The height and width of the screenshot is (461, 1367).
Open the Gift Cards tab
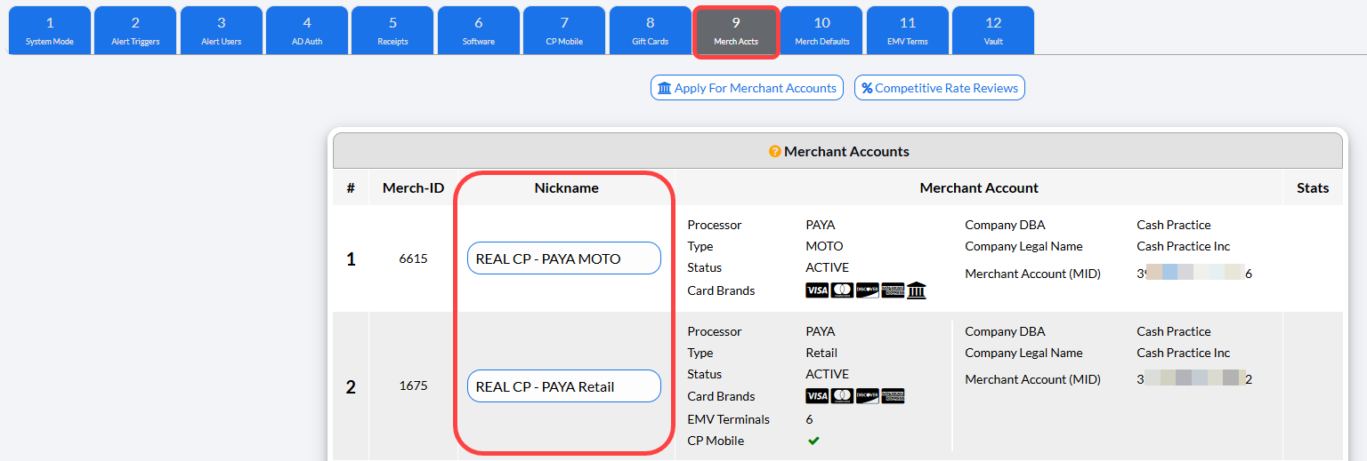coord(651,30)
